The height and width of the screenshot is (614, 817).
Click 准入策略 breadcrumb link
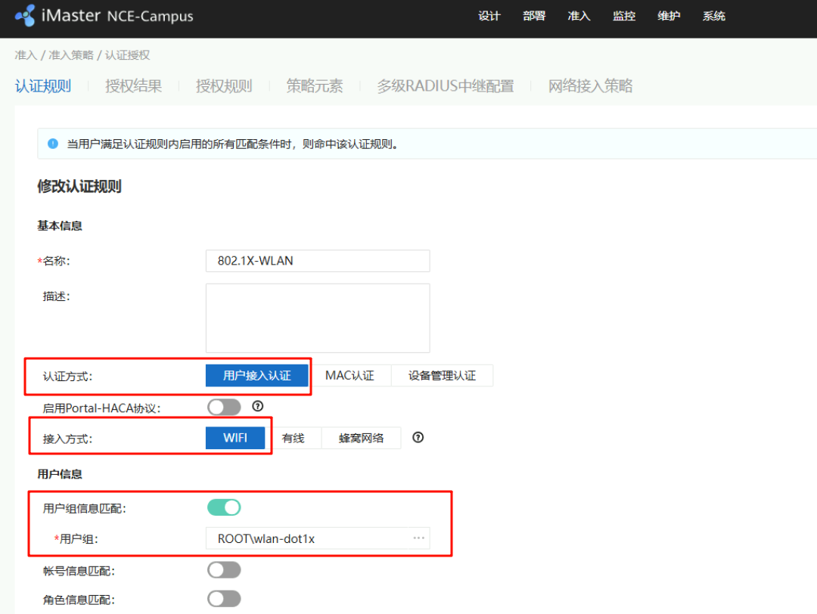pyautogui.click(x=71, y=55)
